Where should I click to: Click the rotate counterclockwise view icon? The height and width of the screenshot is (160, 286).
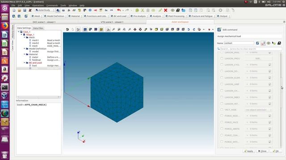tap(189, 29)
